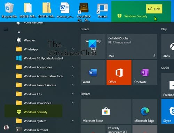Click the Explore group heading
This screenshot has width=174, height=133.
pos(86,94)
